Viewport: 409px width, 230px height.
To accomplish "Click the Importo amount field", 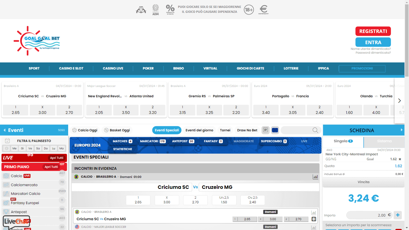I will point(369,215).
